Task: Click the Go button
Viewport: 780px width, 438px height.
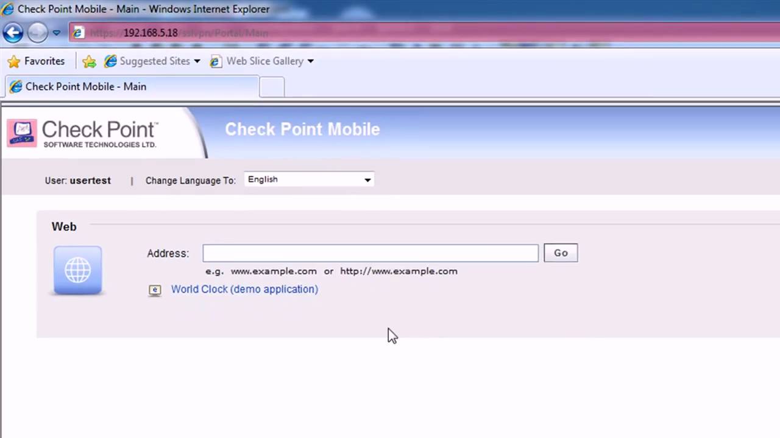Action: pyautogui.click(x=561, y=253)
